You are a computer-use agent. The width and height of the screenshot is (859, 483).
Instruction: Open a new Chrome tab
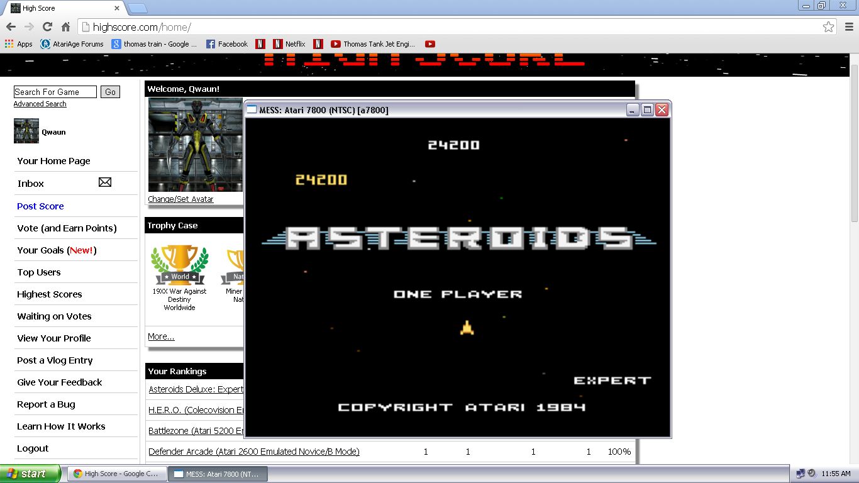138,8
